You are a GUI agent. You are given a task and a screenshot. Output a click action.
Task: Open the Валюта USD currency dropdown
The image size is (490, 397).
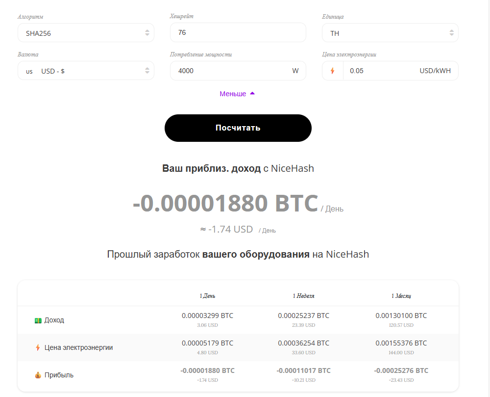point(86,71)
